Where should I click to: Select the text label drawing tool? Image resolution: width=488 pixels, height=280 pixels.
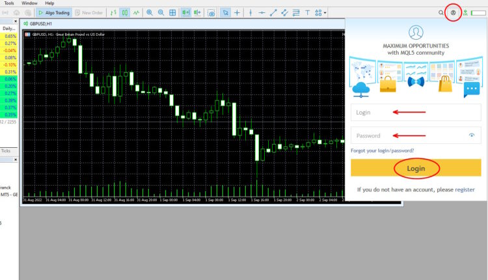coord(307,12)
